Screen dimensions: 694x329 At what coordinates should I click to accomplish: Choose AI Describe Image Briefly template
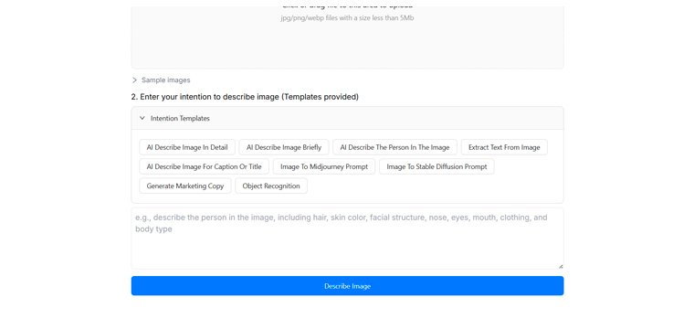284,147
